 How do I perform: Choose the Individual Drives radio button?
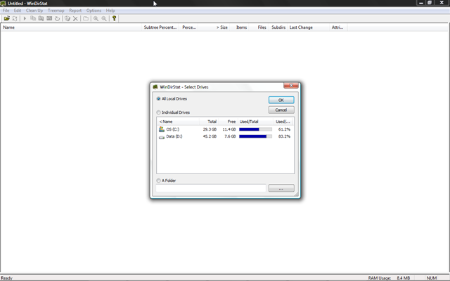[159, 112]
